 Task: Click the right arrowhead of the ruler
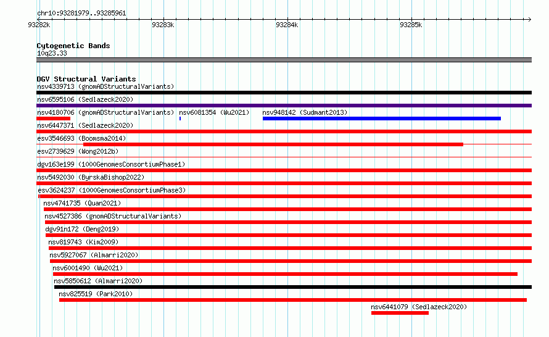coord(530,19)
